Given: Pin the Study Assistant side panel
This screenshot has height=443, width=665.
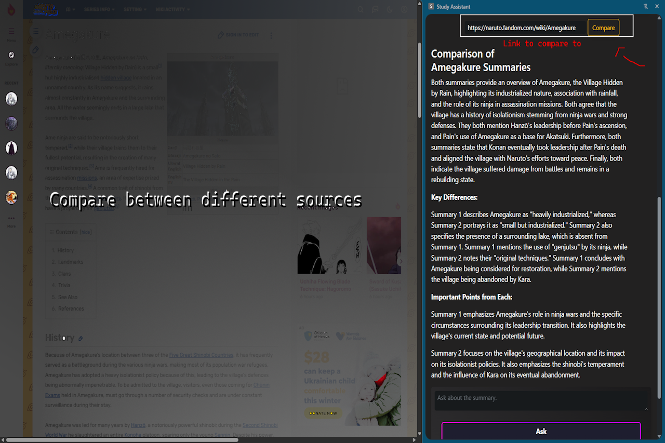Looking at the screenshot, I should click(646, 6).
